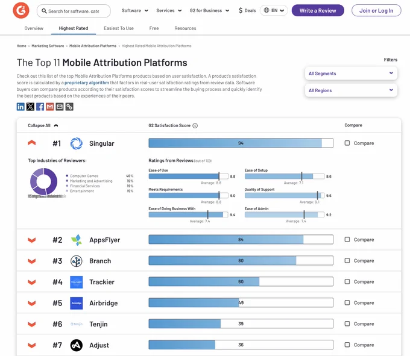This screenshot has width=410, height=356.
Task: Click the Join or Log In button
Action: coord(376,10)
